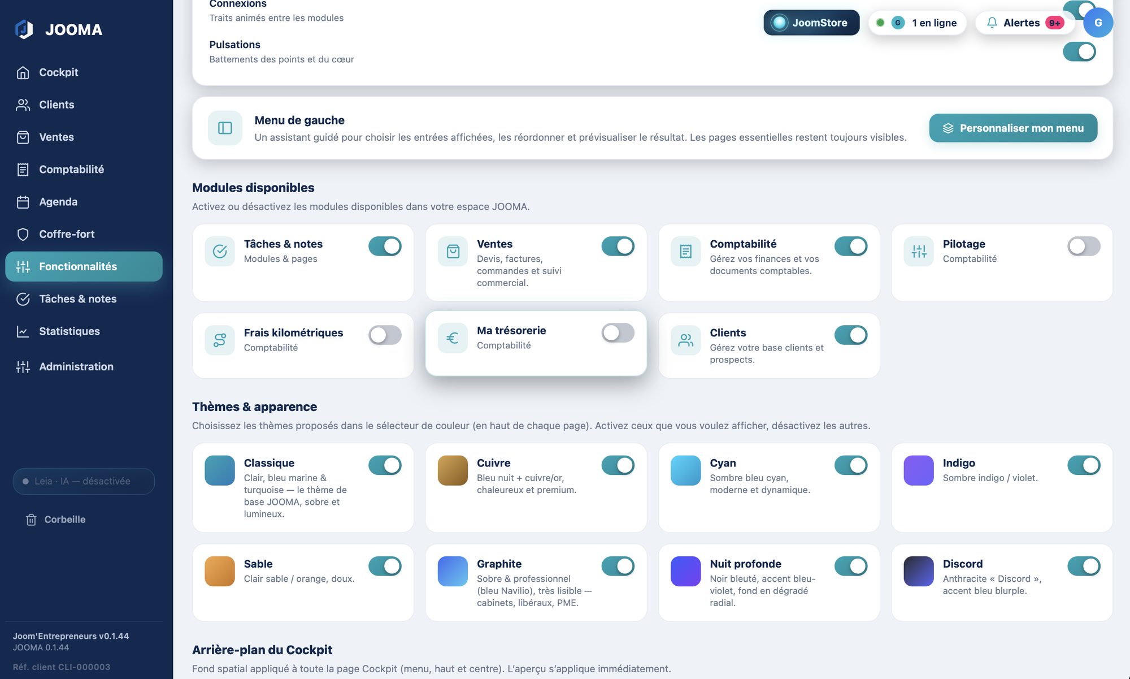Click the Nuit profonde color swatch

click(x=685, y=571)
